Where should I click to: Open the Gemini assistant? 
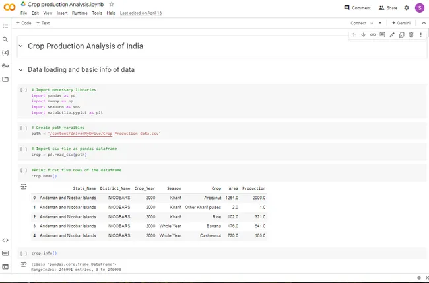(401, 23)
